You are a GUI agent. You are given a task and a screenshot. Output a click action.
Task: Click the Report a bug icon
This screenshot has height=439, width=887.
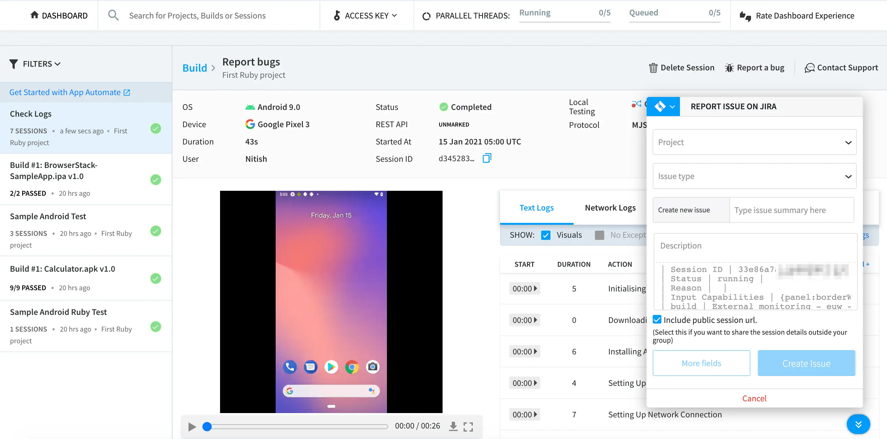coord(729,68)
